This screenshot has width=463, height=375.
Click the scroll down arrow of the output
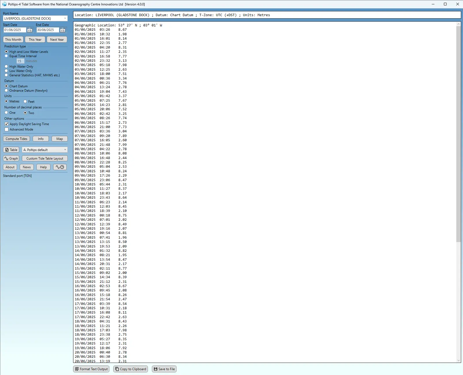pyautogui.click(x=458, y=361)
